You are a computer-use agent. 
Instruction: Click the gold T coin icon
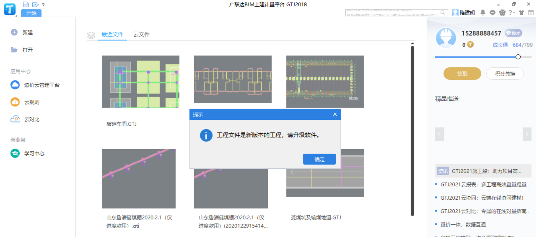coord(471,45)
